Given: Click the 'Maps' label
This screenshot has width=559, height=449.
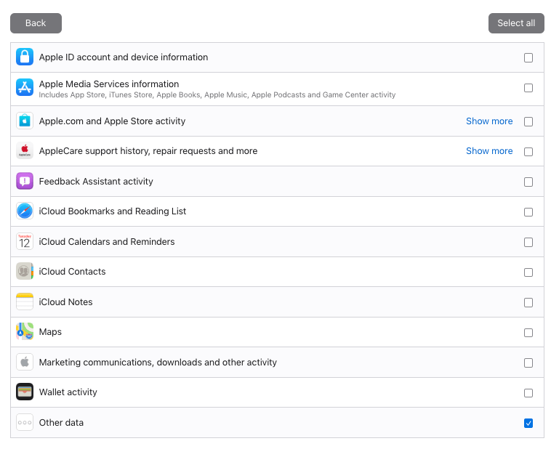Looking at the screenshot, I should pyautogui.click(x=50, y=332).
